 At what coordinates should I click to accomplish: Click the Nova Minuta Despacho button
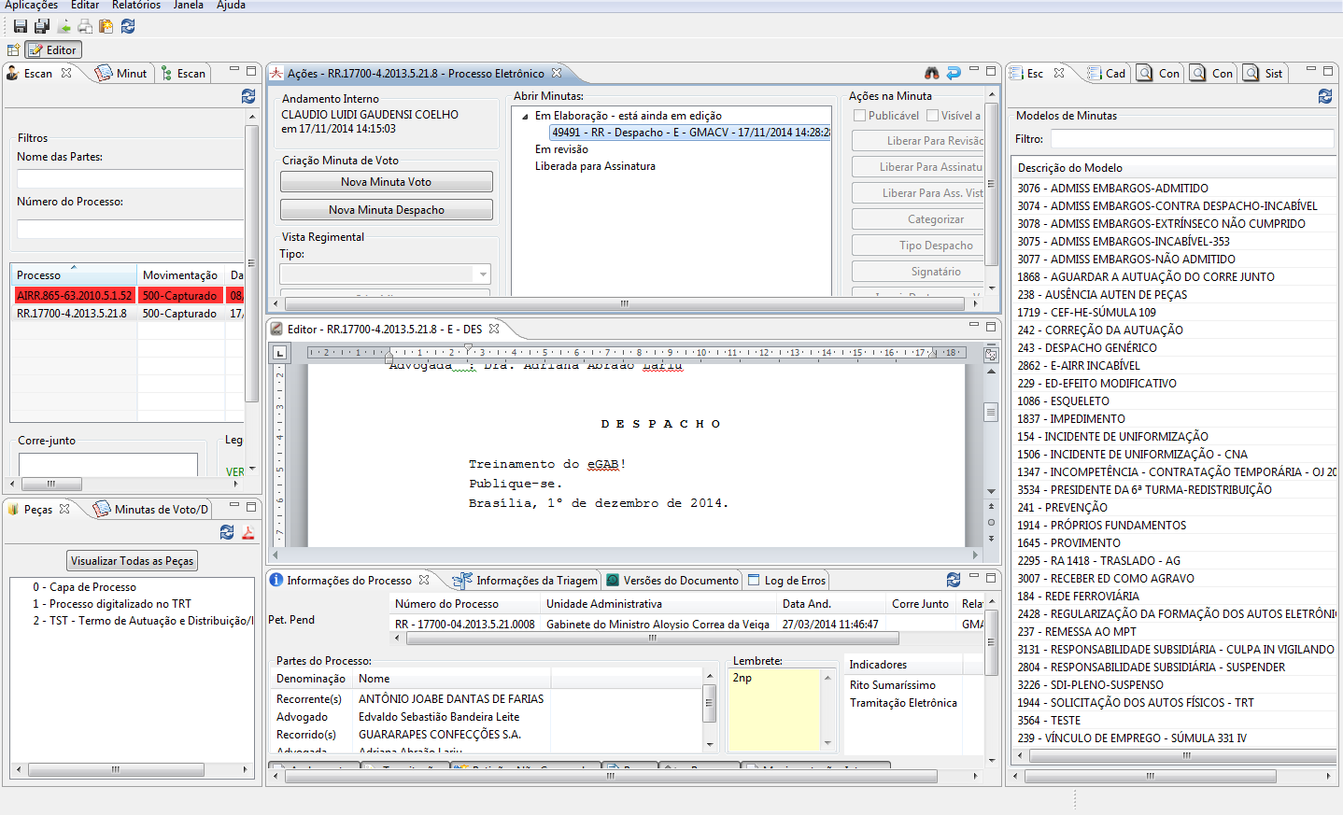coord(387,210)
